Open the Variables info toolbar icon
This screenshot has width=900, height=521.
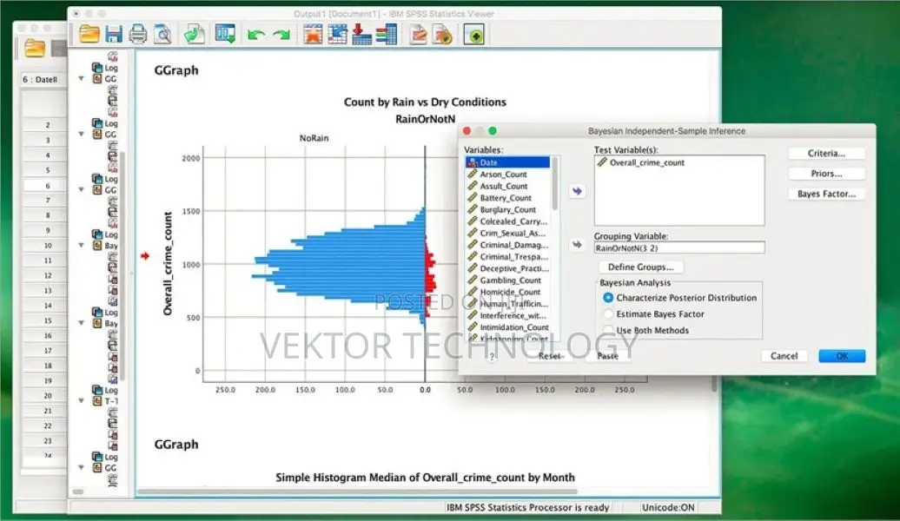coord(387,35)
